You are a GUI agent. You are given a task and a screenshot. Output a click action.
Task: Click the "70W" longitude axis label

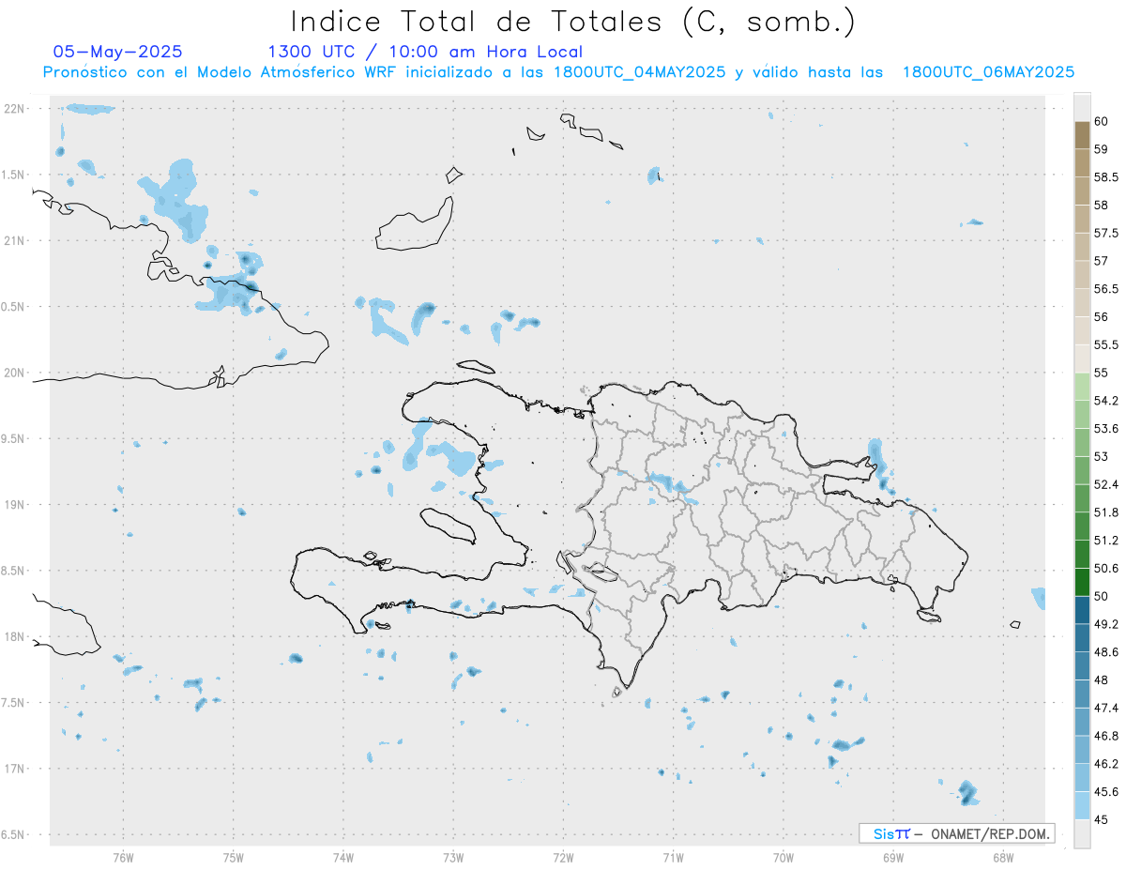pyautogui.click(x=784, y=857)
